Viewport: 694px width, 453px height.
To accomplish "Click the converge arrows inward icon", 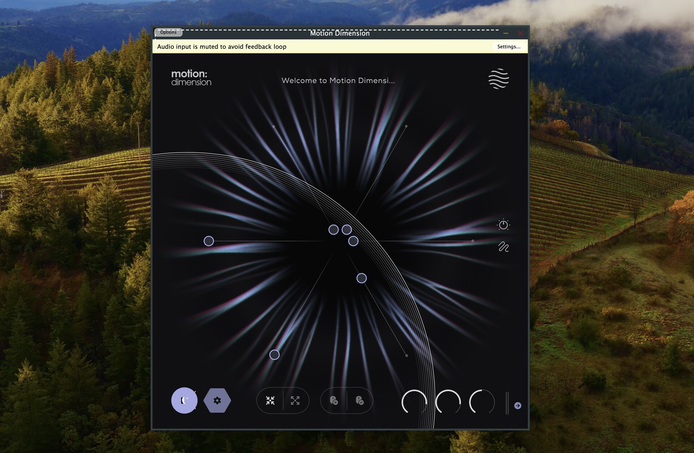I will tap(270, 400).
